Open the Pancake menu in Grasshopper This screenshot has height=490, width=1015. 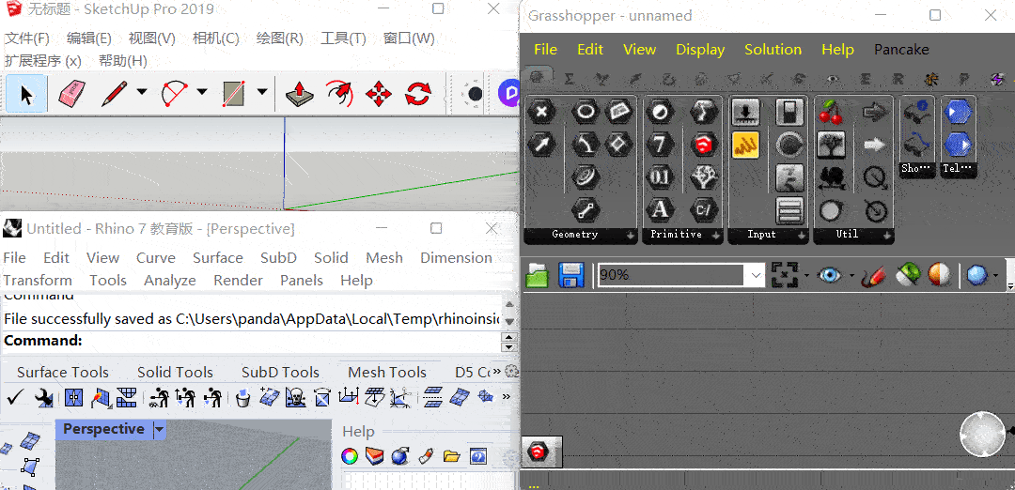[x=901, y=50]
